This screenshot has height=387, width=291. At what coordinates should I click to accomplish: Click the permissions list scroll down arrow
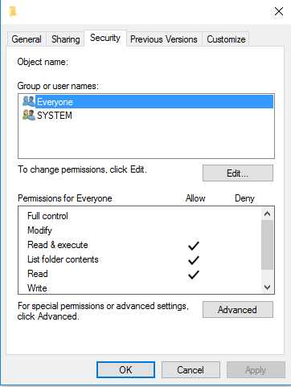[x=267, y=287]
